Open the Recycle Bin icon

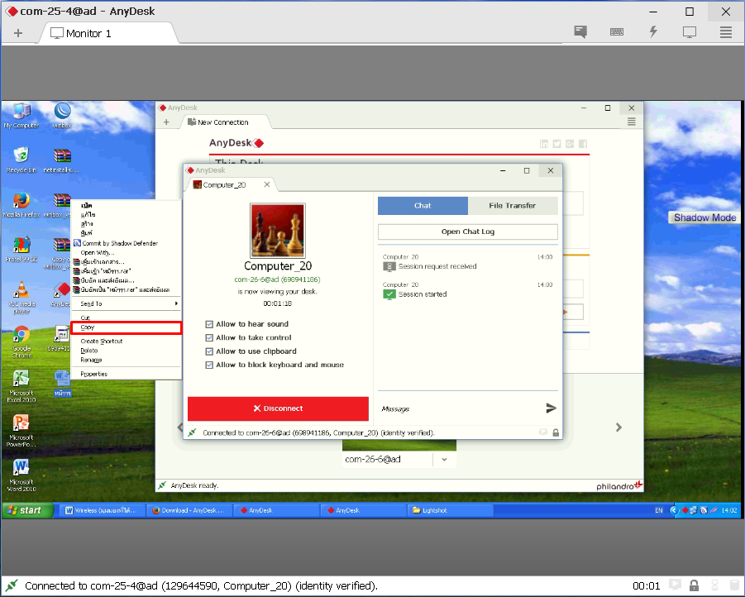(x=21, y=160)
